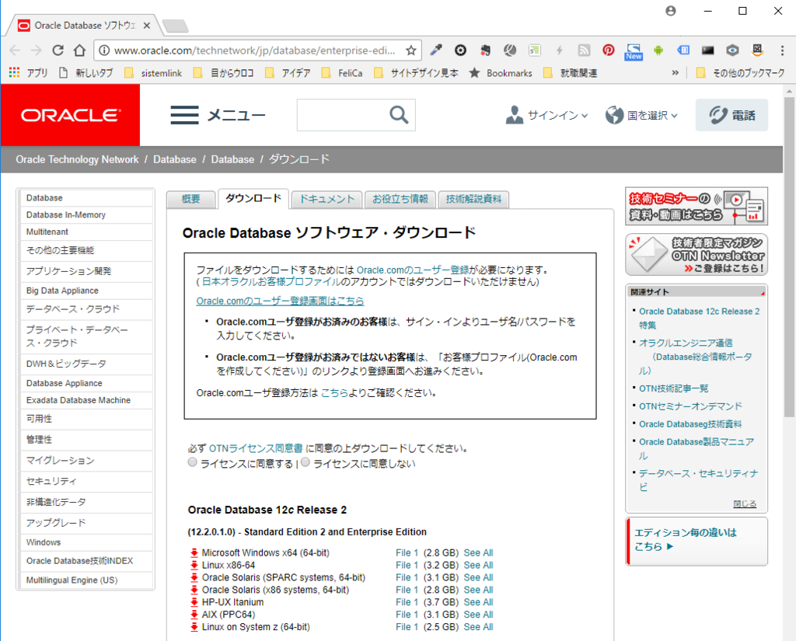Screen dimensions: 796x641
Task: Bookmark the page with the star icon
Action: (x=410, y=51)
